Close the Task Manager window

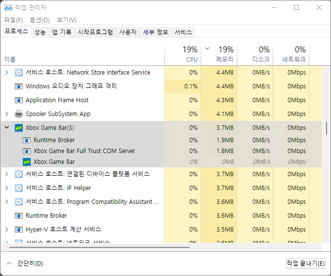click(x=319, y=7)
